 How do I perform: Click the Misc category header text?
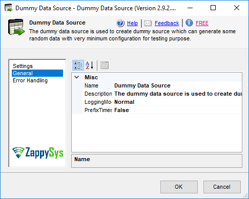[x=91, y=77]
